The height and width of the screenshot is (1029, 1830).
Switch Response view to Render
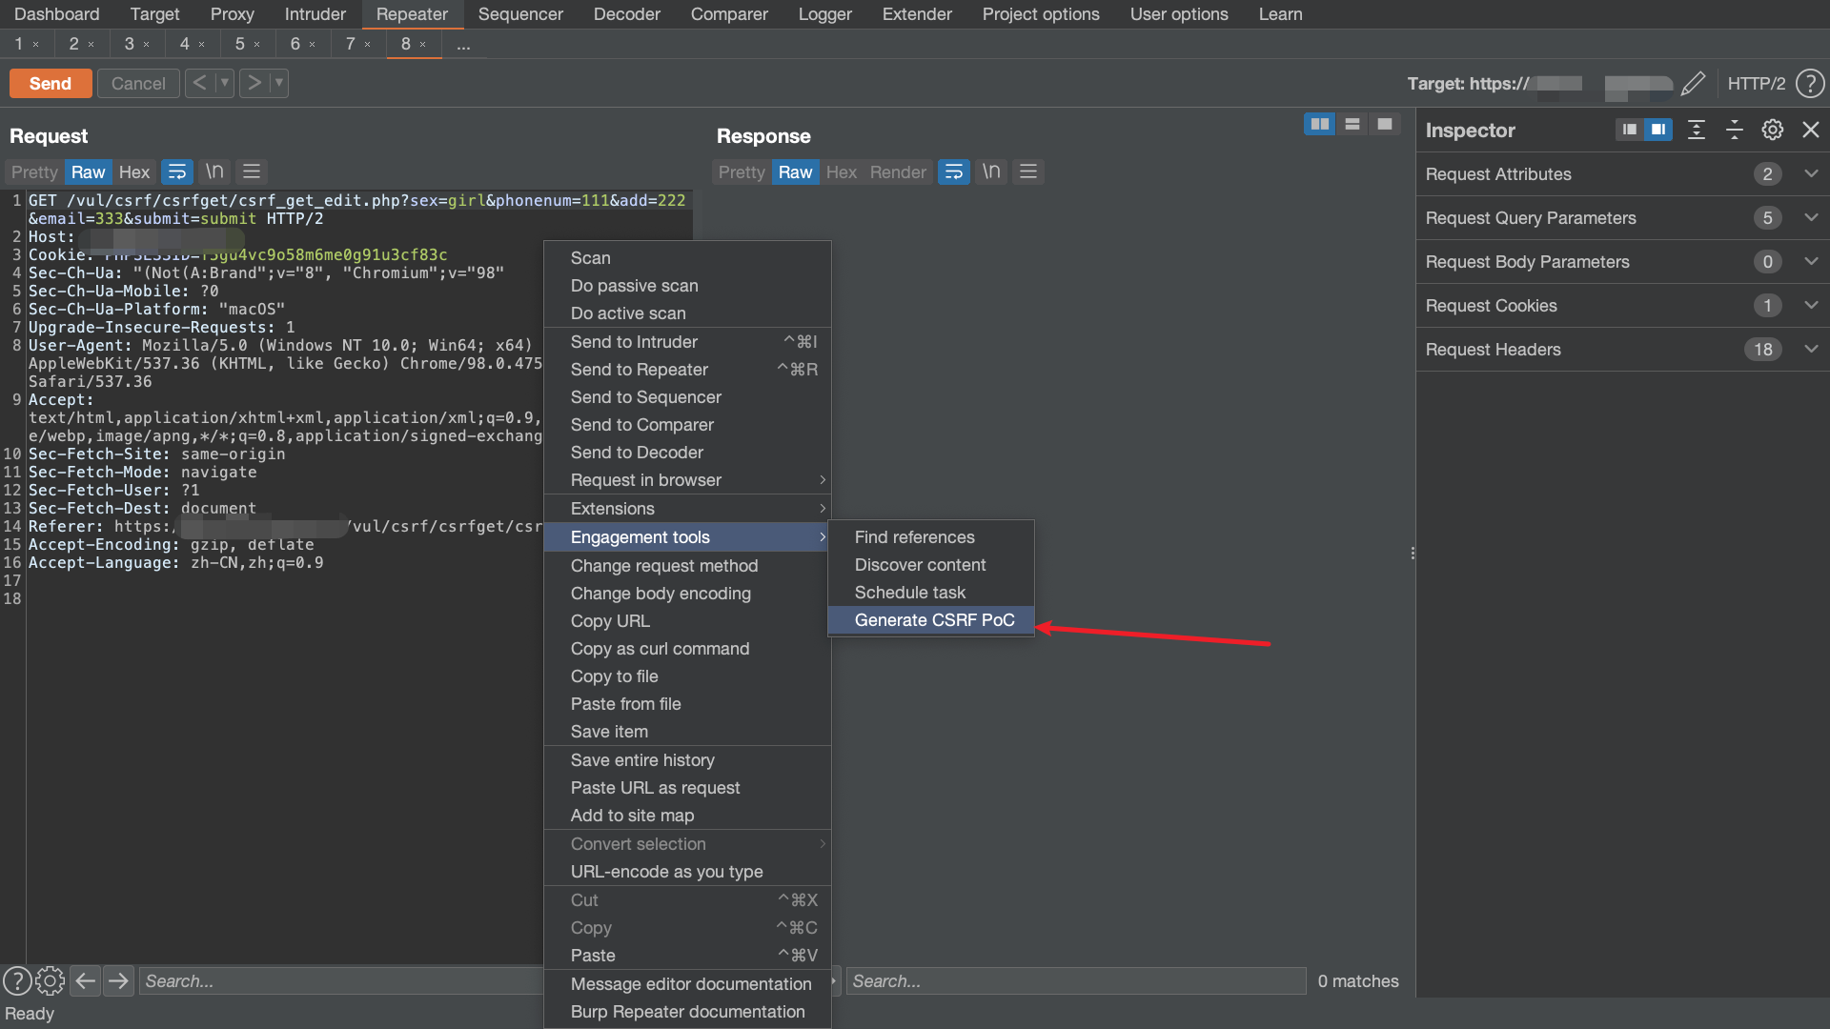(x=898, y=171)
